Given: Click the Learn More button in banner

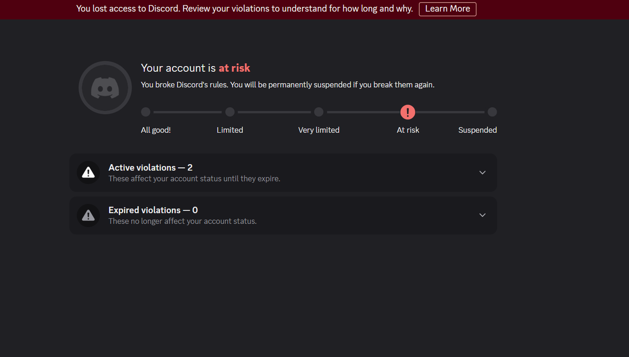Looking at the screenshot, I should point(448,9).
